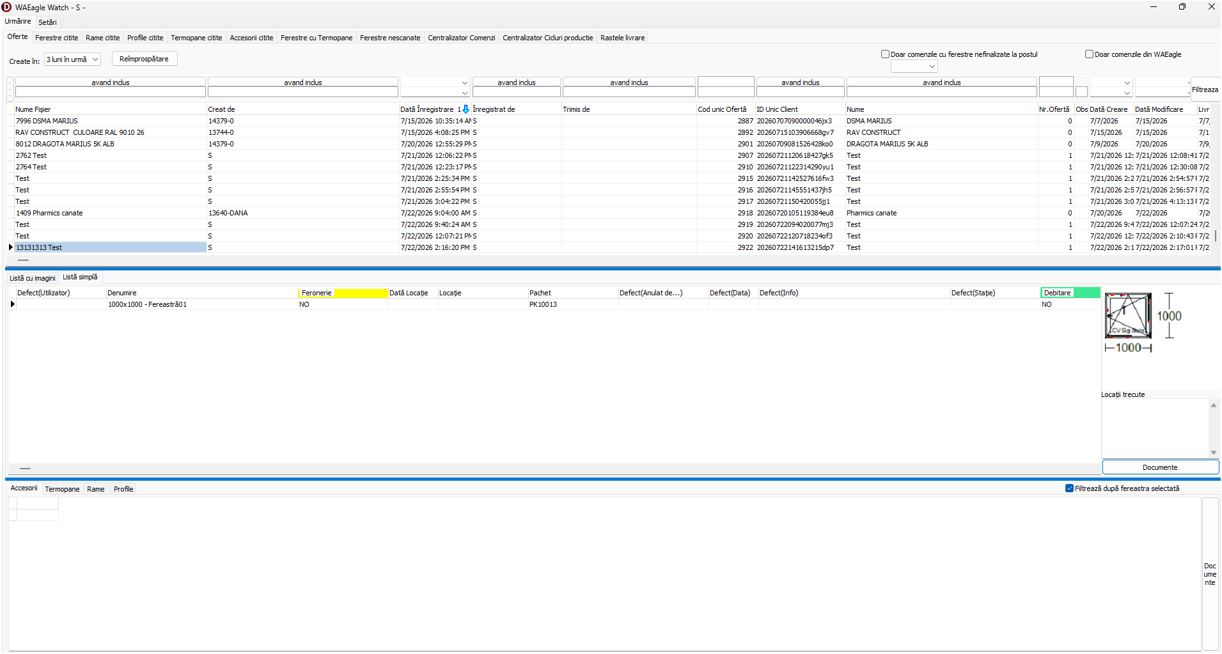The height and width of the screenshot is (654, 1222).
Task: Click the offers grid horizontal scrollbar thumb
Action: (24, 260)
